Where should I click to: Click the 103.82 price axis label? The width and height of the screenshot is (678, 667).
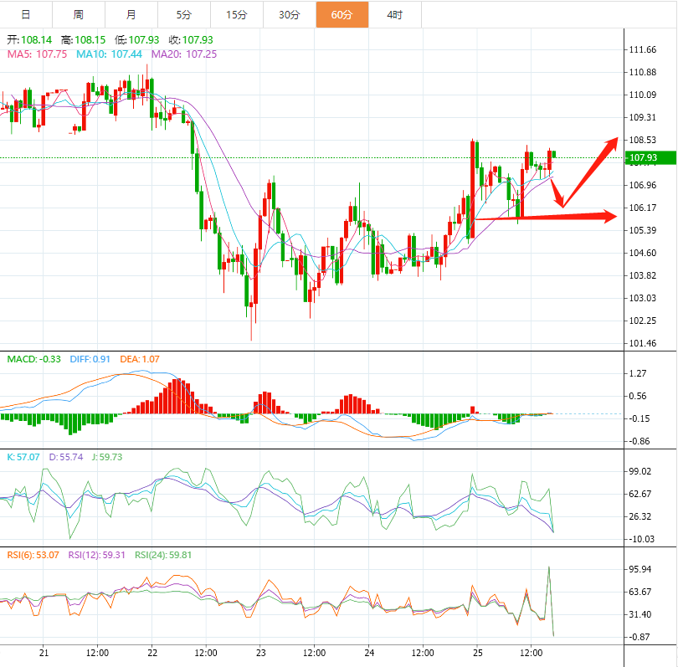643,275
